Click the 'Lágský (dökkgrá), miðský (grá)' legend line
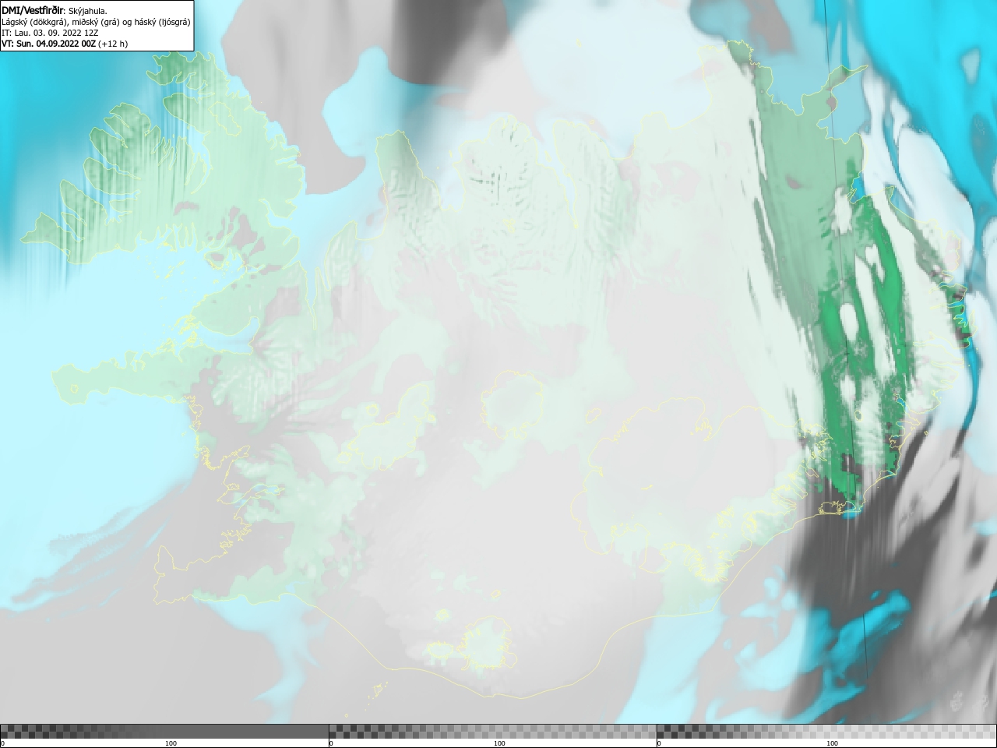The height and width of the screenshot is (748, 997). (96, 22)
